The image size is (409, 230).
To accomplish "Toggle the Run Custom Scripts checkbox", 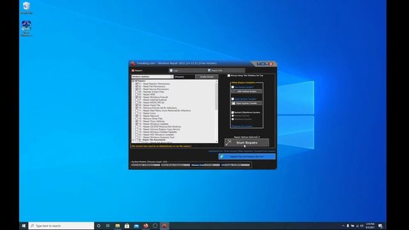I will click(233, 87).
